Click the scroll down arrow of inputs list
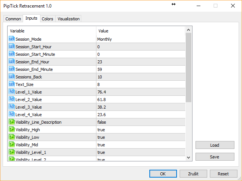Viewport: 242px width, 181px height. [x=188, y=157]
